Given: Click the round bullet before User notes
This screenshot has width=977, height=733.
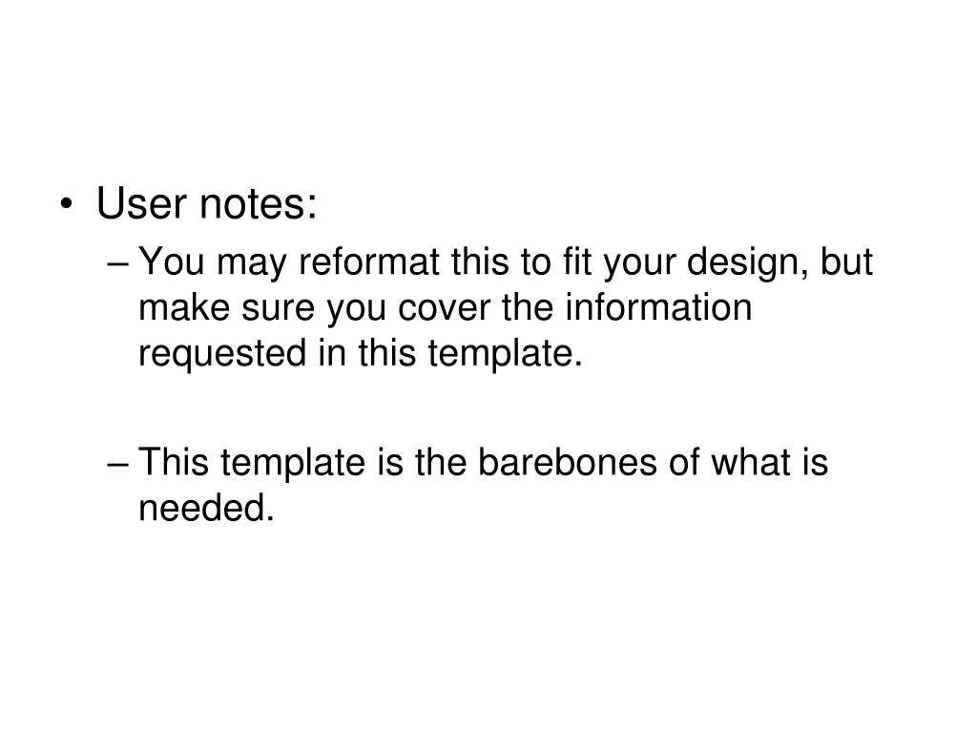Looking at the screenshot, I should (66, 204).
